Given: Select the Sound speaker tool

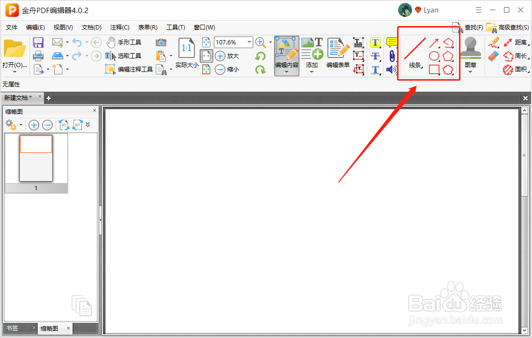Looking at the screenshot, I should (x=392, y=70).
